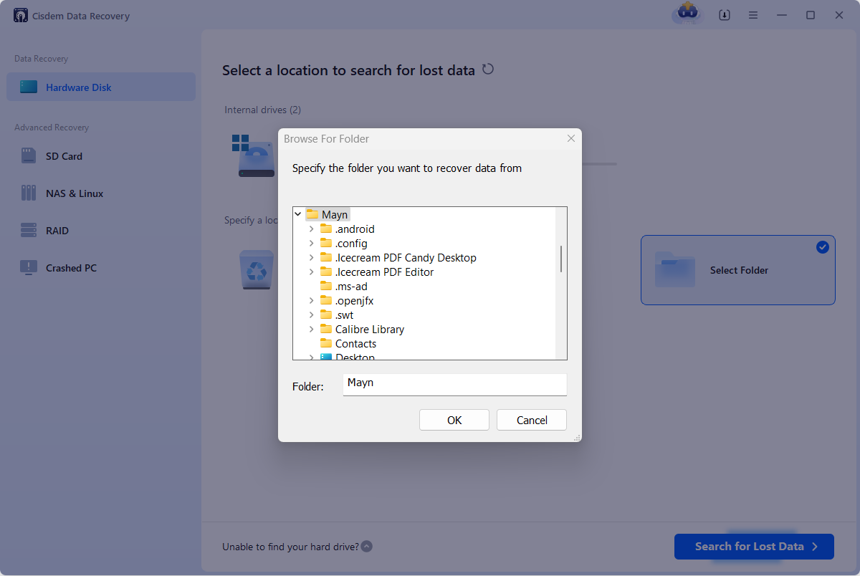Click the Folder name input field

click(454, 384)
